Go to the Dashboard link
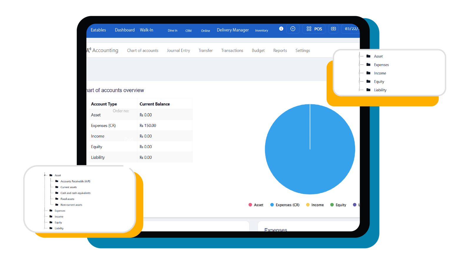Image resolution: width=471 pixels, height=257 pixels. 125,30
